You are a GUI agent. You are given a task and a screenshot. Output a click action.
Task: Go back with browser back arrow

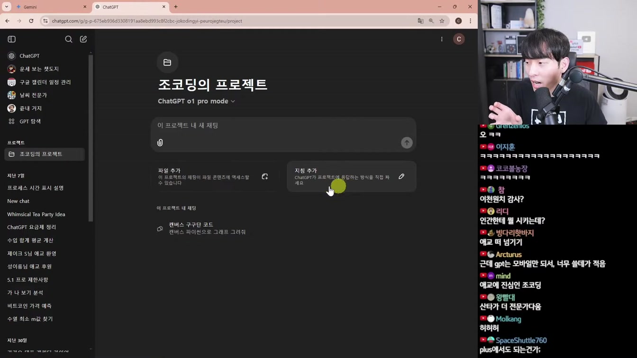8,21
